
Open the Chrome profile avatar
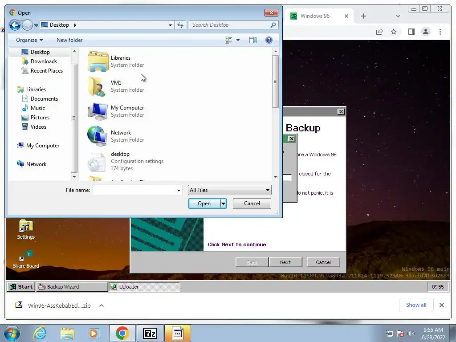point(425,32)
